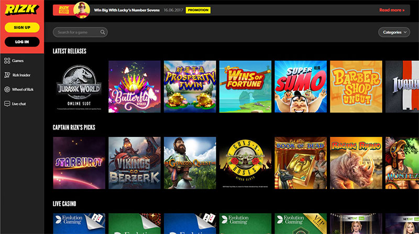Open the Evolution Gaming VIP table
This screenshot has height=234, width=419.
pos(301,224)
